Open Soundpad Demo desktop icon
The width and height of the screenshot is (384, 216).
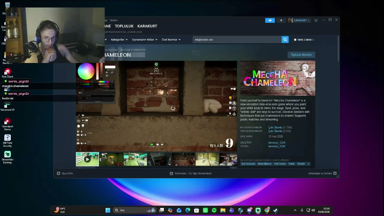coord(7,124)
